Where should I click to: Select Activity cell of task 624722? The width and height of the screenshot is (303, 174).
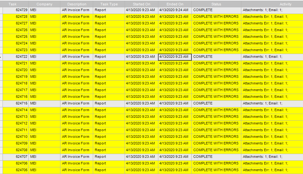click(272, 57)
